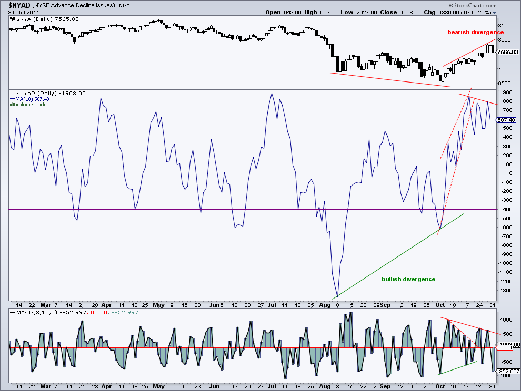Click the 900 axis label

click(x=507, y=92)
